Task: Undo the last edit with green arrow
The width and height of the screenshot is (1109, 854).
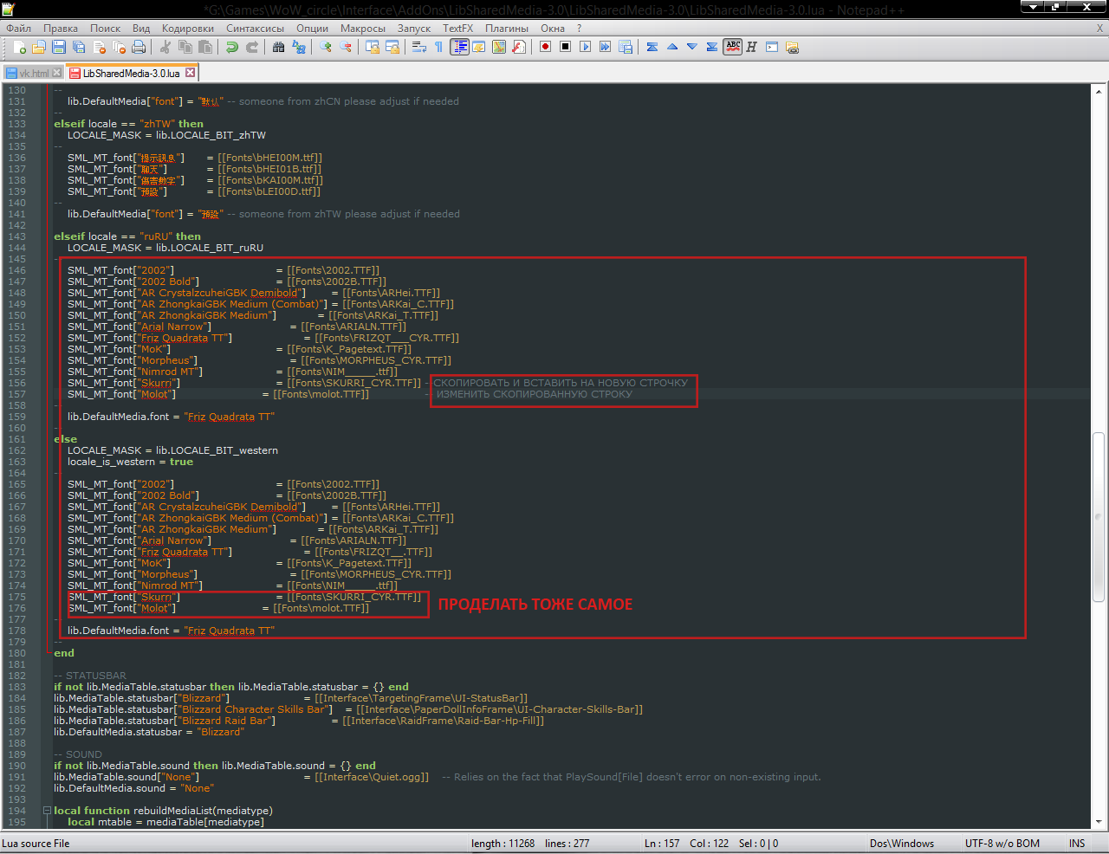Action: point(231,47)
